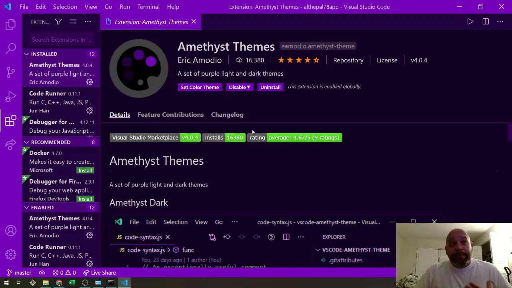Filter extensions with the funnel icon

pos(58,22)
